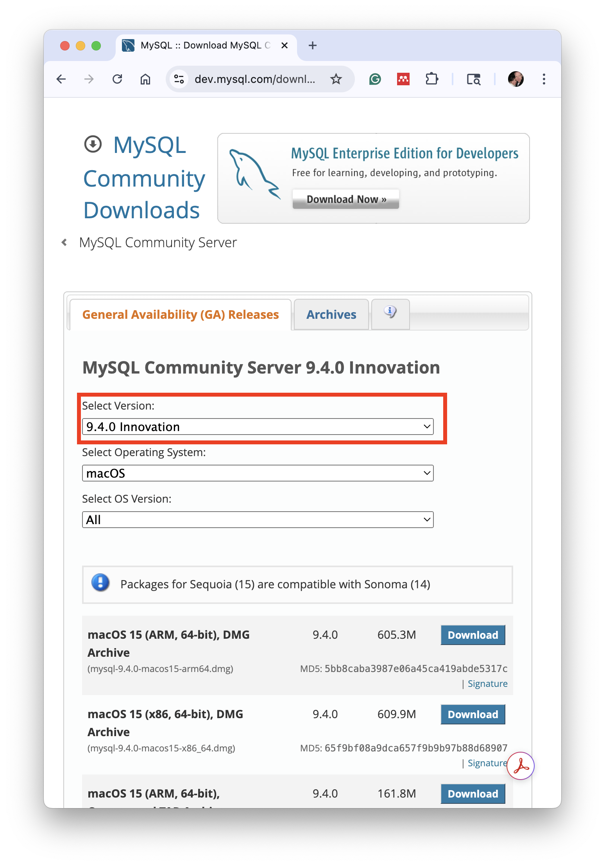Click the blue exclamation notice icon
Image resolution: width=605 pixels, height=866 pixels.
click(x=100, y=582)
